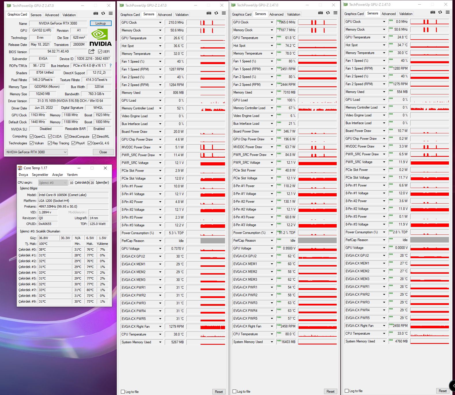Take screenshot via camera icon in Graphics Card window
Viewport: 455px width, 395px height.
(x=96, y=13)
